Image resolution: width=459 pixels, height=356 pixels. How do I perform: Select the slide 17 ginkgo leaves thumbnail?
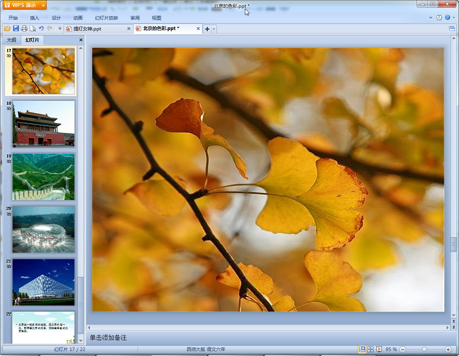pyautogui.click(x=43, y=71)
